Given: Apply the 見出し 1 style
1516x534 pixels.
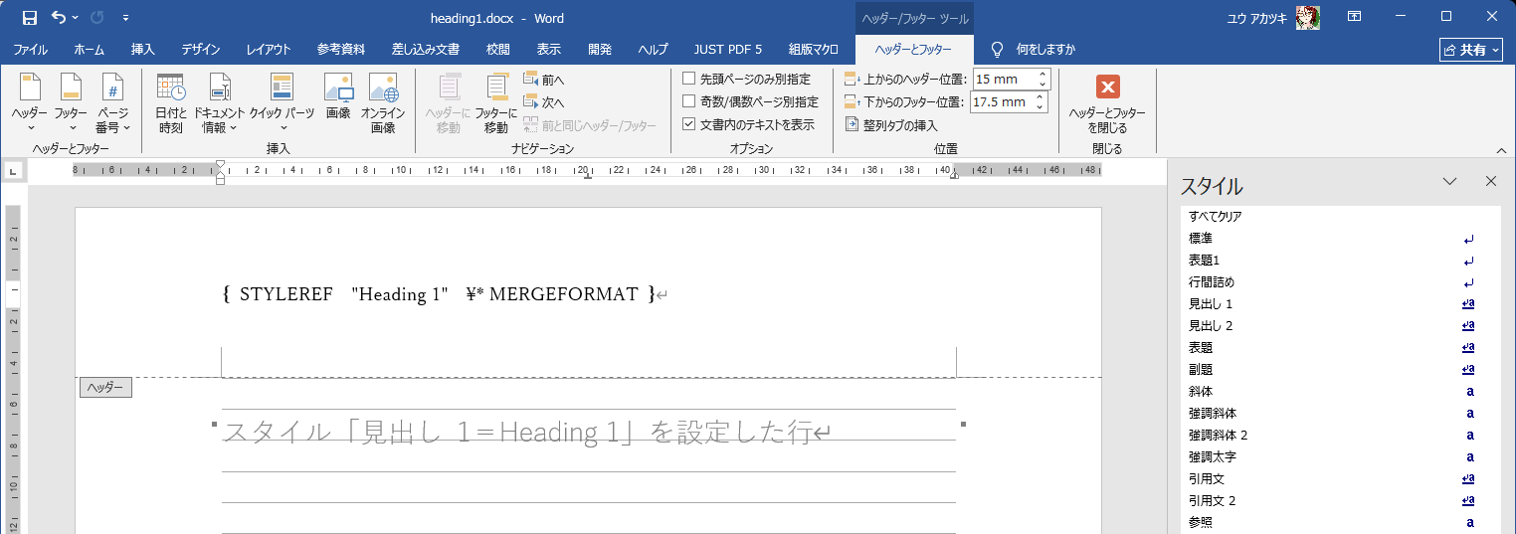Looking at the screenshot, I should click(1340, 304).
